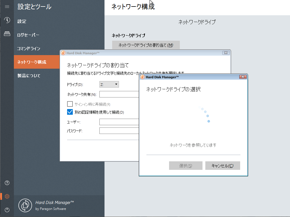Open the ログサーバー section
290x217 pixels.
[x=28, y=35]
